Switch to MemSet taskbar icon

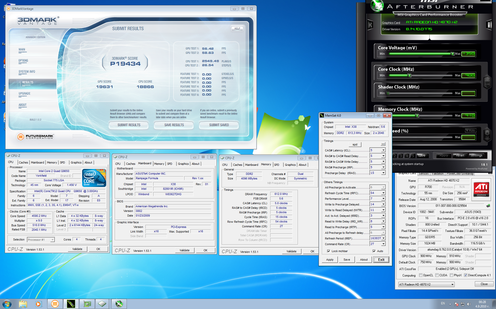coord(71,304)
